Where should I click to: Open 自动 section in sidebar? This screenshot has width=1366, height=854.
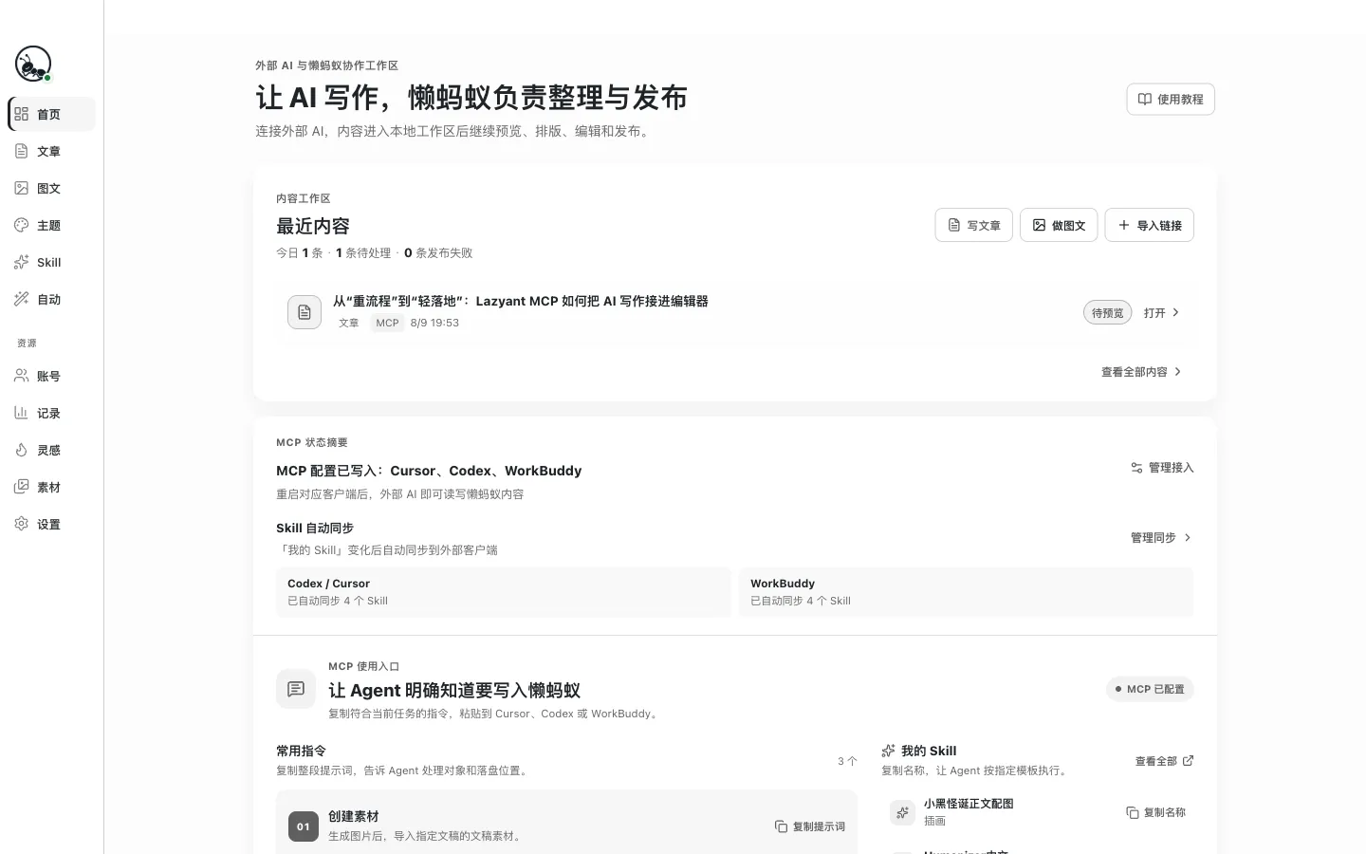click(51, 299)
